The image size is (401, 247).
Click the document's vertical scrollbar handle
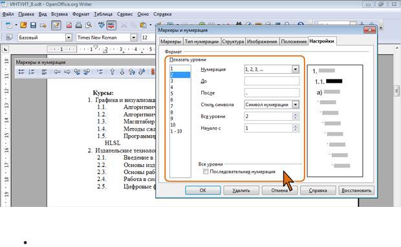point(397,91)
